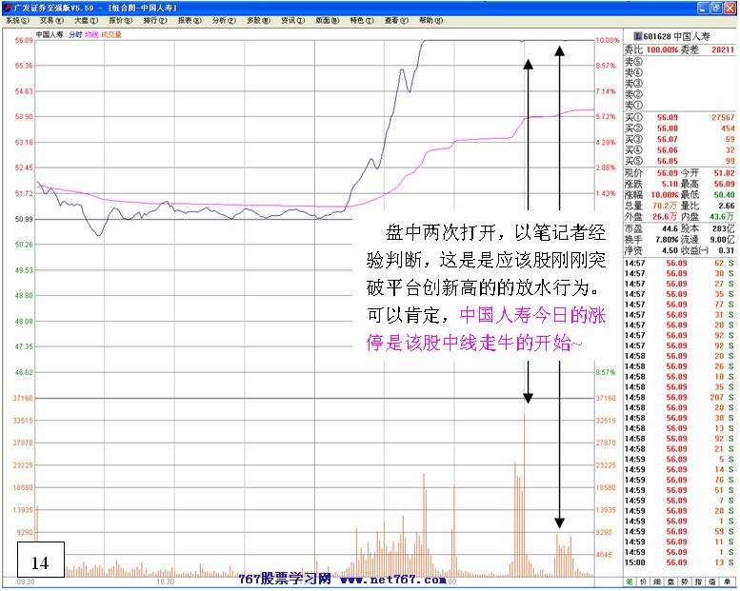Image resolution: width=740 pixels, height=591 pixels.
Task: Switch to the 单 tab at bottom right
Action: pyautogui.click(x=727, y=582)
